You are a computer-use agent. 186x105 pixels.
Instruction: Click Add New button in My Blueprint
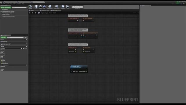coord(3,37)
